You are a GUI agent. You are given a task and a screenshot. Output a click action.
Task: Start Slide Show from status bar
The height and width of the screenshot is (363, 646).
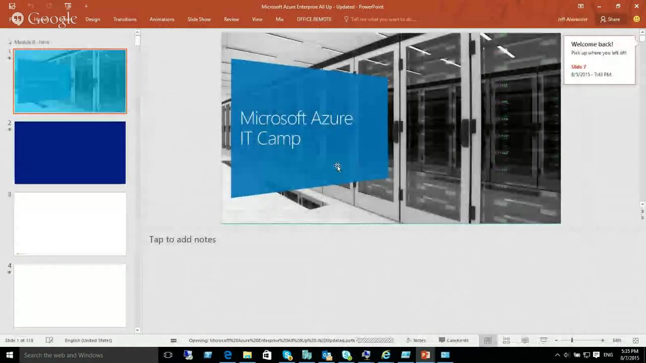544,340
